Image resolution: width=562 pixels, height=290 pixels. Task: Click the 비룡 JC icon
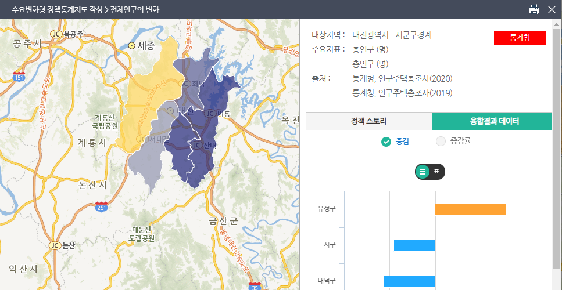tap(210, 114)
